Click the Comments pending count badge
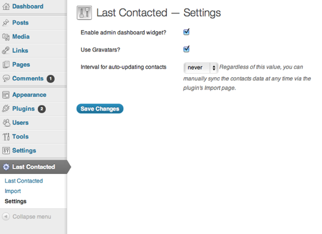322x234 pixels. (50, 79)
